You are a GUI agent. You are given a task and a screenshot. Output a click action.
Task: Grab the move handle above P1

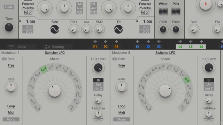coord(95,42)
